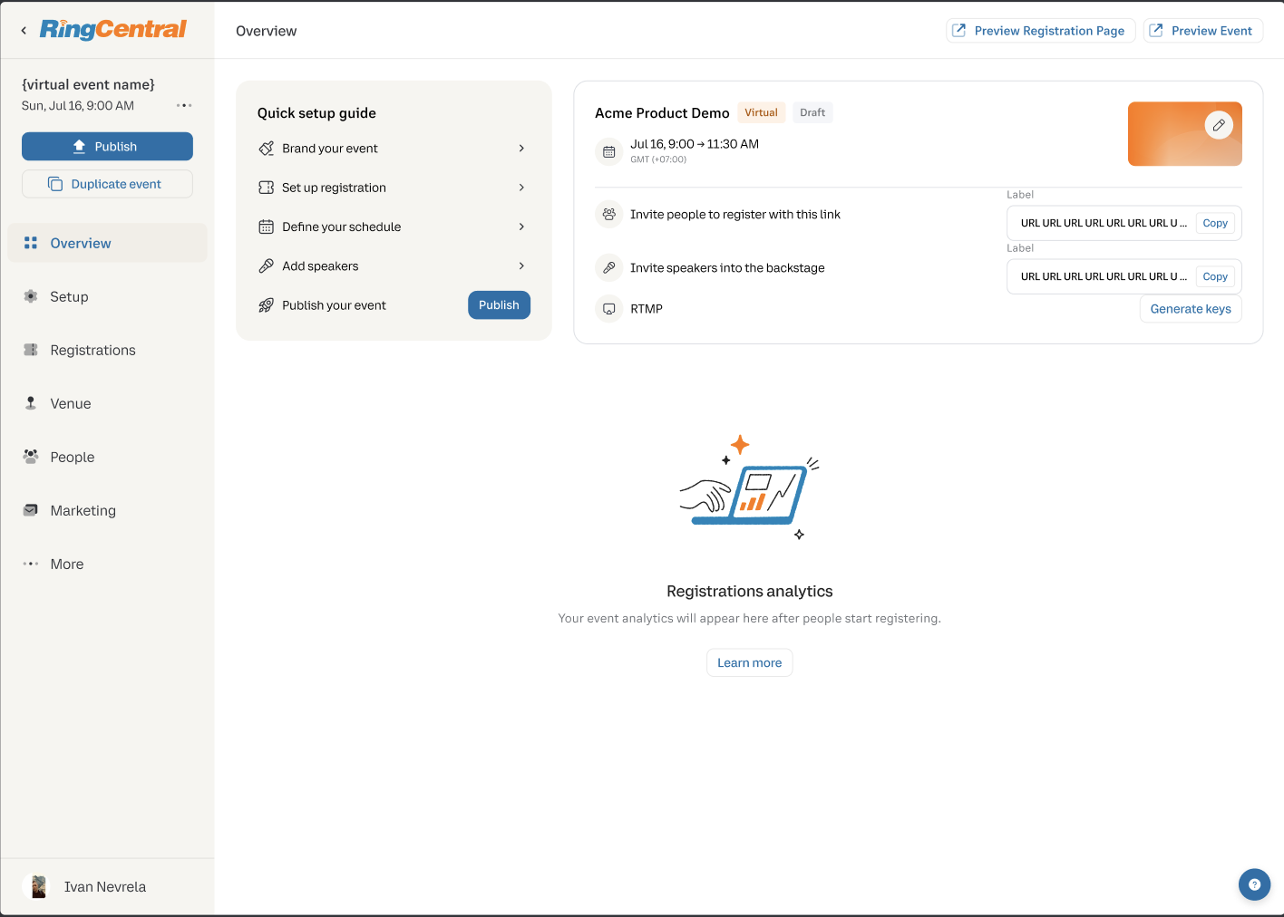Switch to the Overview sidebar item
Viewport: 1284px width, 917px height.
81,243
